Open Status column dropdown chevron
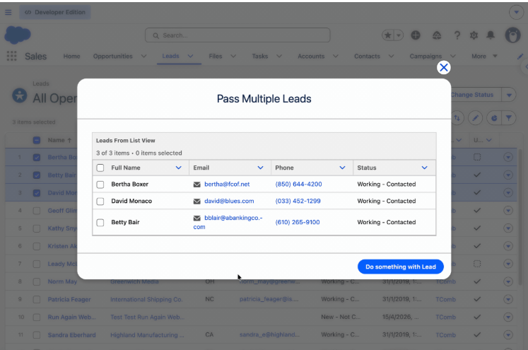Screen dimensions: 528x350 pos(424,168)
